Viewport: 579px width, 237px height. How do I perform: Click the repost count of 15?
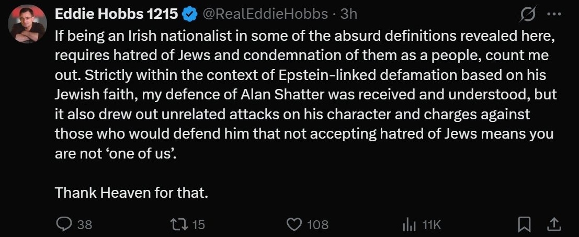(x=198, y=225)
